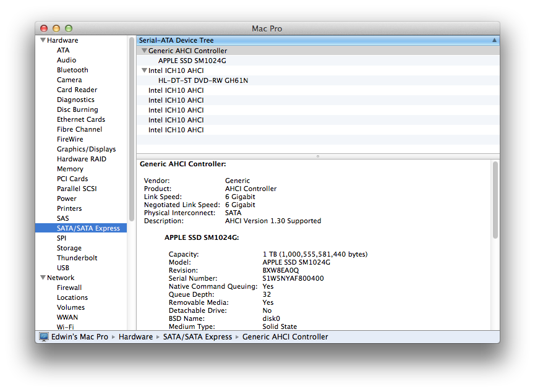Image resolution: width=535 pixels, height=392 pixels.
Task: Select WWAN under Network
Action: 67,317
